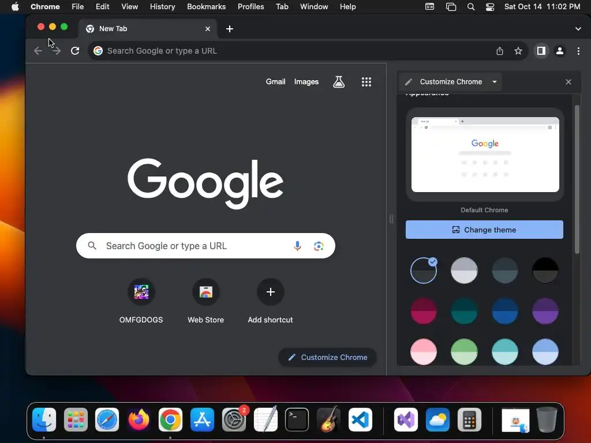
Task: Select the light pink color swatch
Action: point(423,352)
